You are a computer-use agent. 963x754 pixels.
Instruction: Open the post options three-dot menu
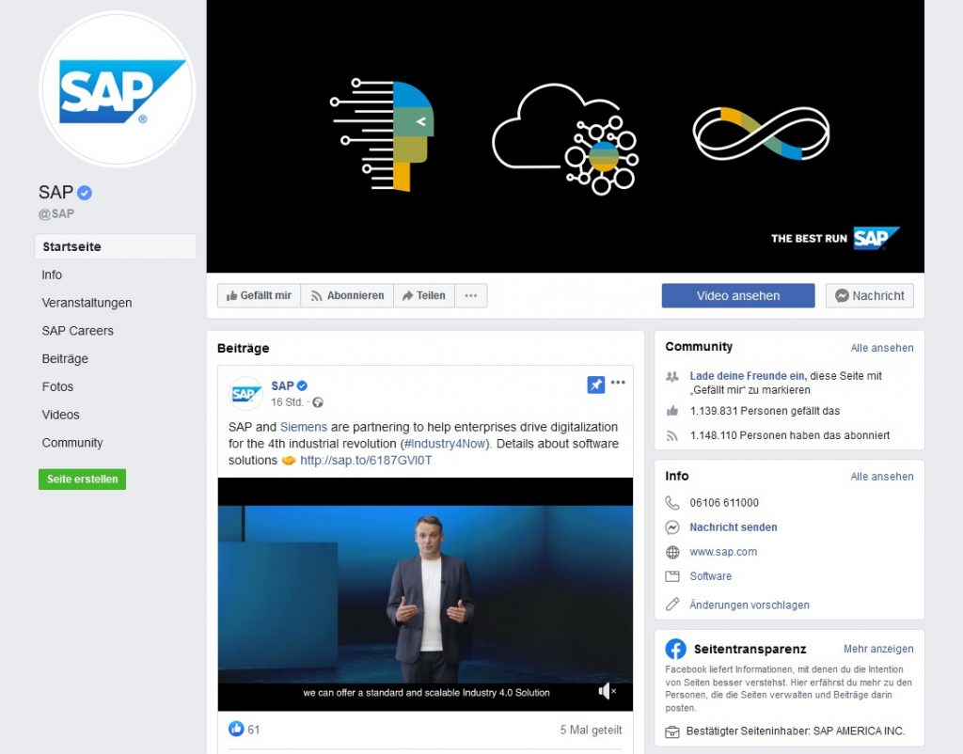pyautogui.click(x=618, y=383)
